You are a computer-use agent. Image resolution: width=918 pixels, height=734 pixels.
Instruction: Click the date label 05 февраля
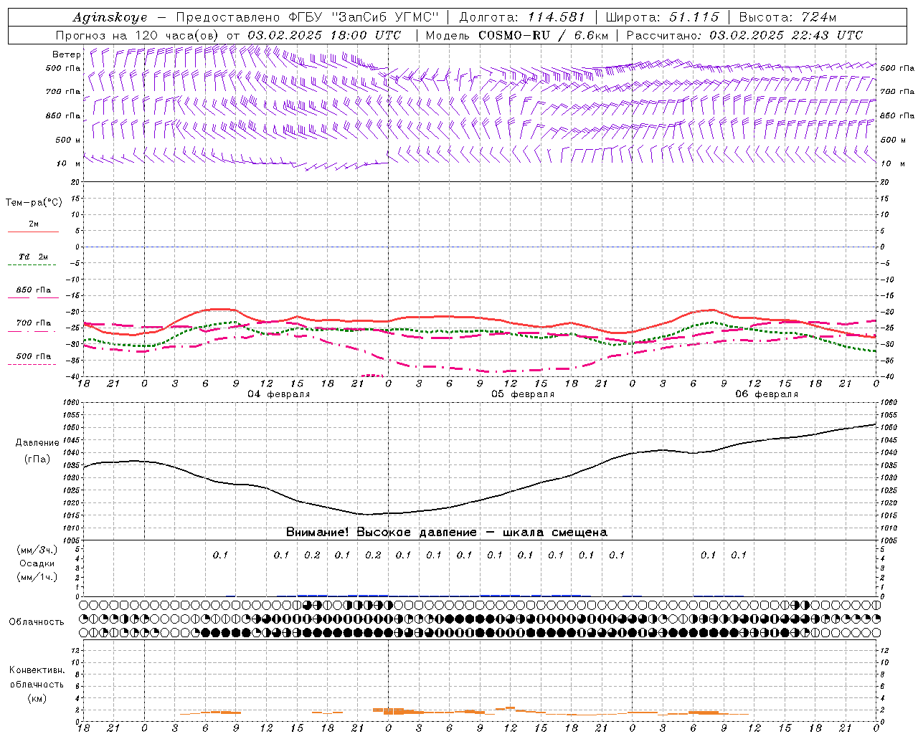tap(523, 394)
